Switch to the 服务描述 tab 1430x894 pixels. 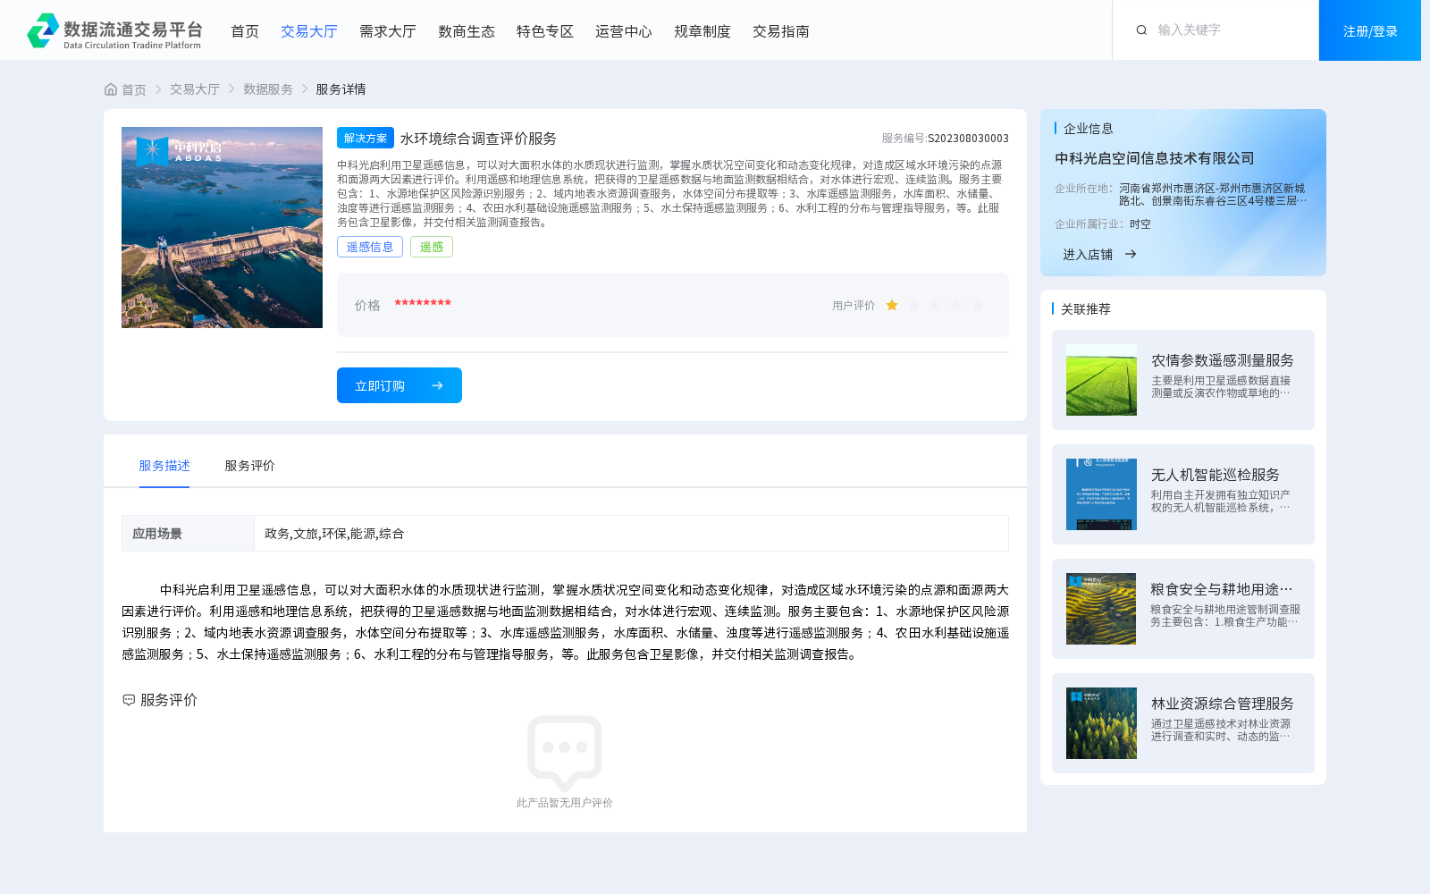pyautogui.click(x=164, y=466)
